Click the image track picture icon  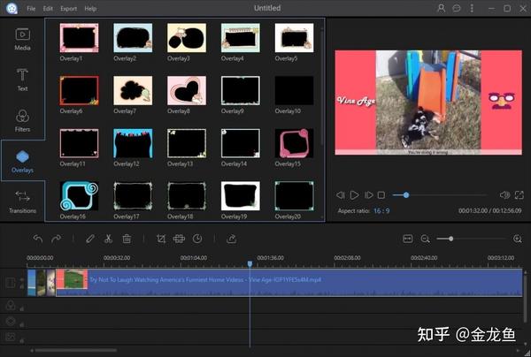11,337
